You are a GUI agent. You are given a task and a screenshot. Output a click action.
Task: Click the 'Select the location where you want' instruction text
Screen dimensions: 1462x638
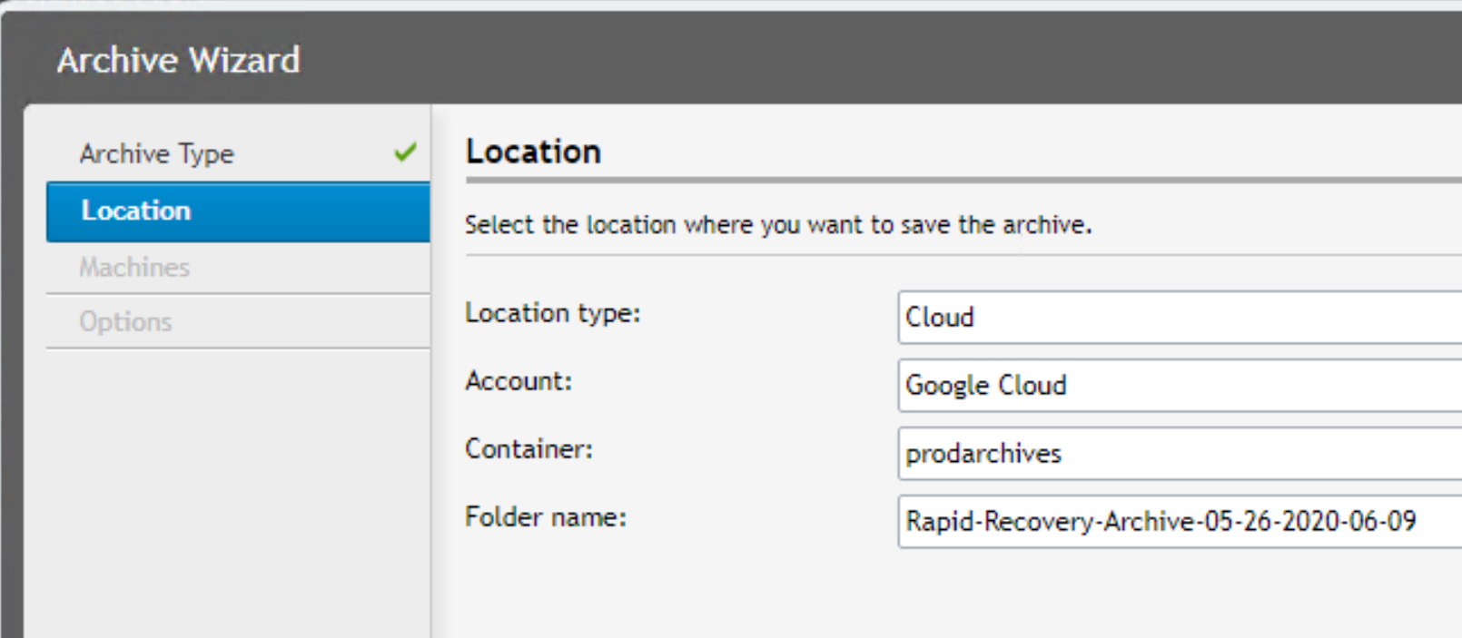778,224
